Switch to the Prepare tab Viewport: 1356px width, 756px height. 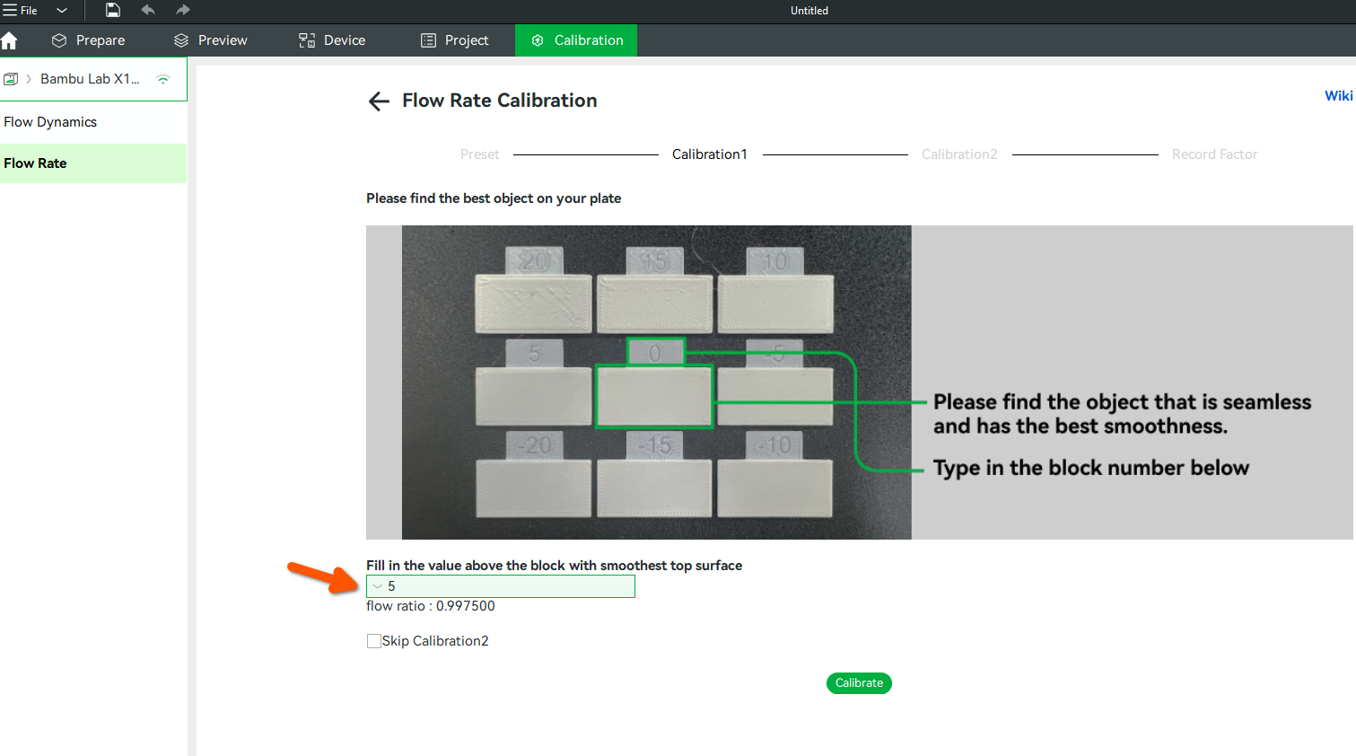(x=88, y=40)
